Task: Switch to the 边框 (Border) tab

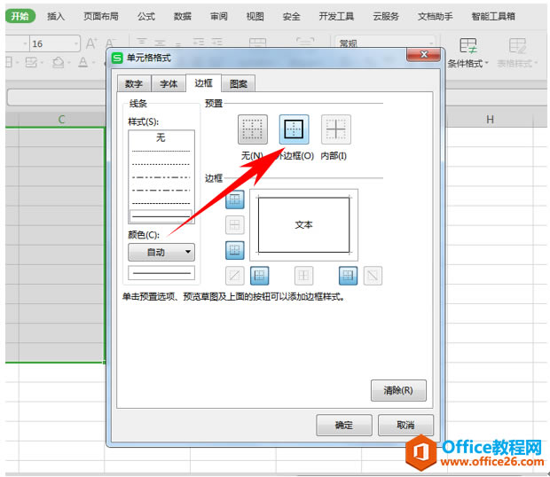Action: [x=203, y=83]
